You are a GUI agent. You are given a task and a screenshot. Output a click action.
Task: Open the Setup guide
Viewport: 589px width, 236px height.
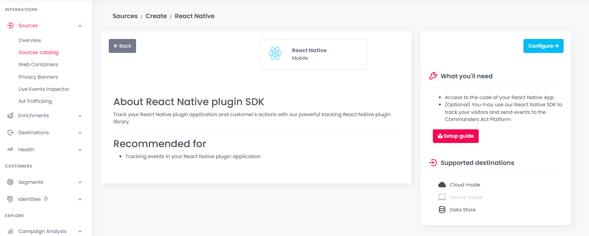pyautogui.click(x=456, y=136)
